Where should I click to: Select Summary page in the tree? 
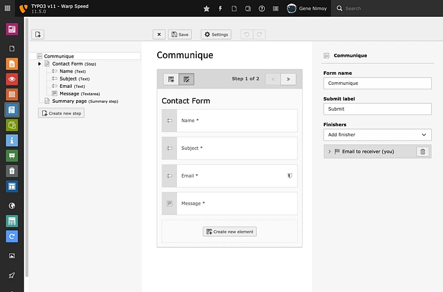coord(69,101)
